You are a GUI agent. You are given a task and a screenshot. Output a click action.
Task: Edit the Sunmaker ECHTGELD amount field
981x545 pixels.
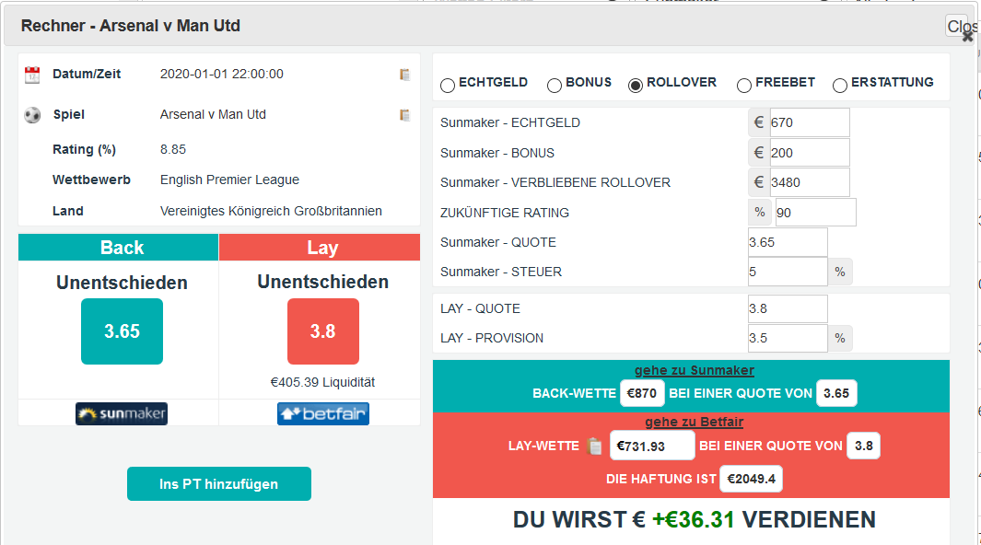pyautogui.click(x=809, y=122)
